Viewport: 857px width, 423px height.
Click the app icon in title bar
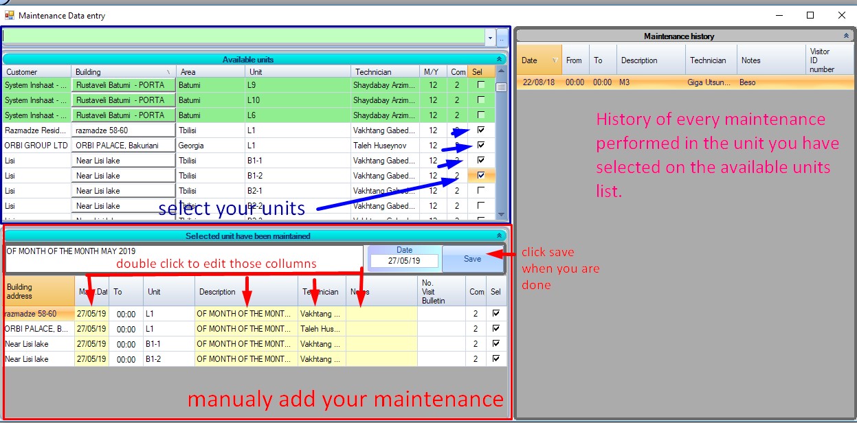9,15
